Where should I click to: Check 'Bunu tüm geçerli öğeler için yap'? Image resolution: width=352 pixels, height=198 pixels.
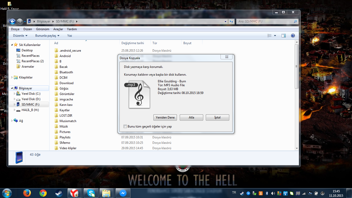click(x=125, y=126)
